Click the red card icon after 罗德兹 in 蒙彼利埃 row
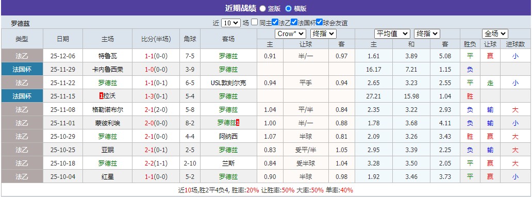 pyautogui.click(x=238, y=123)
